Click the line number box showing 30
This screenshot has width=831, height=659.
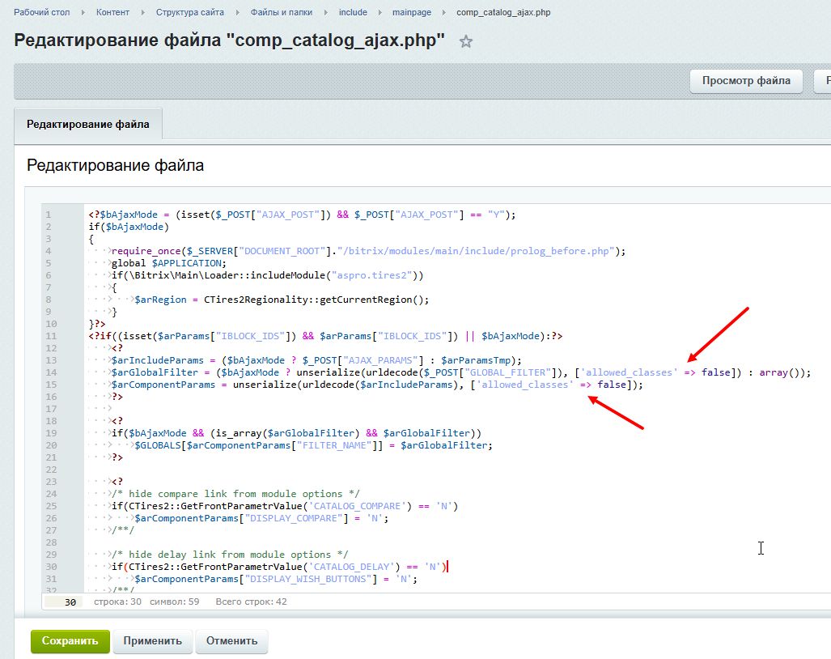pos(63,602)
